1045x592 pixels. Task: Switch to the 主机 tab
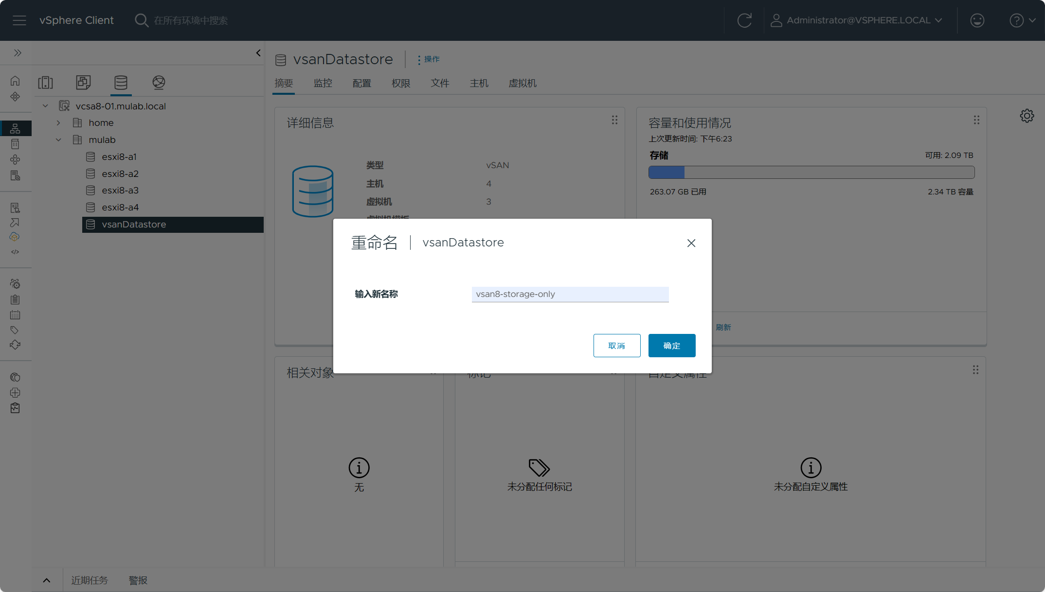[479, 83]
